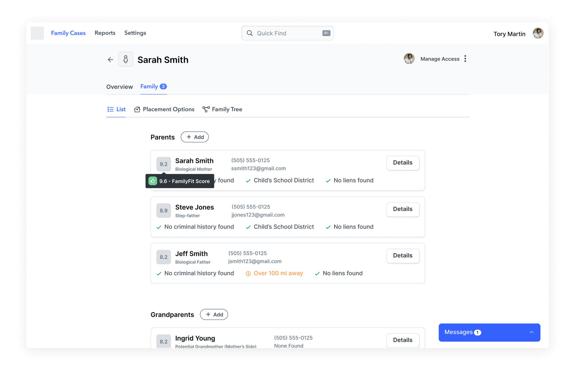The image size is (575, 372).
Task: Click Tory Martin's profile avatar
Action: click(x=538, y=33)
